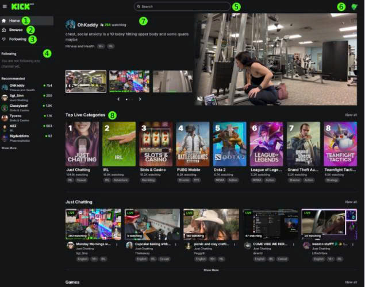Open Tycano in Recommended list

[x=27, y=118]
